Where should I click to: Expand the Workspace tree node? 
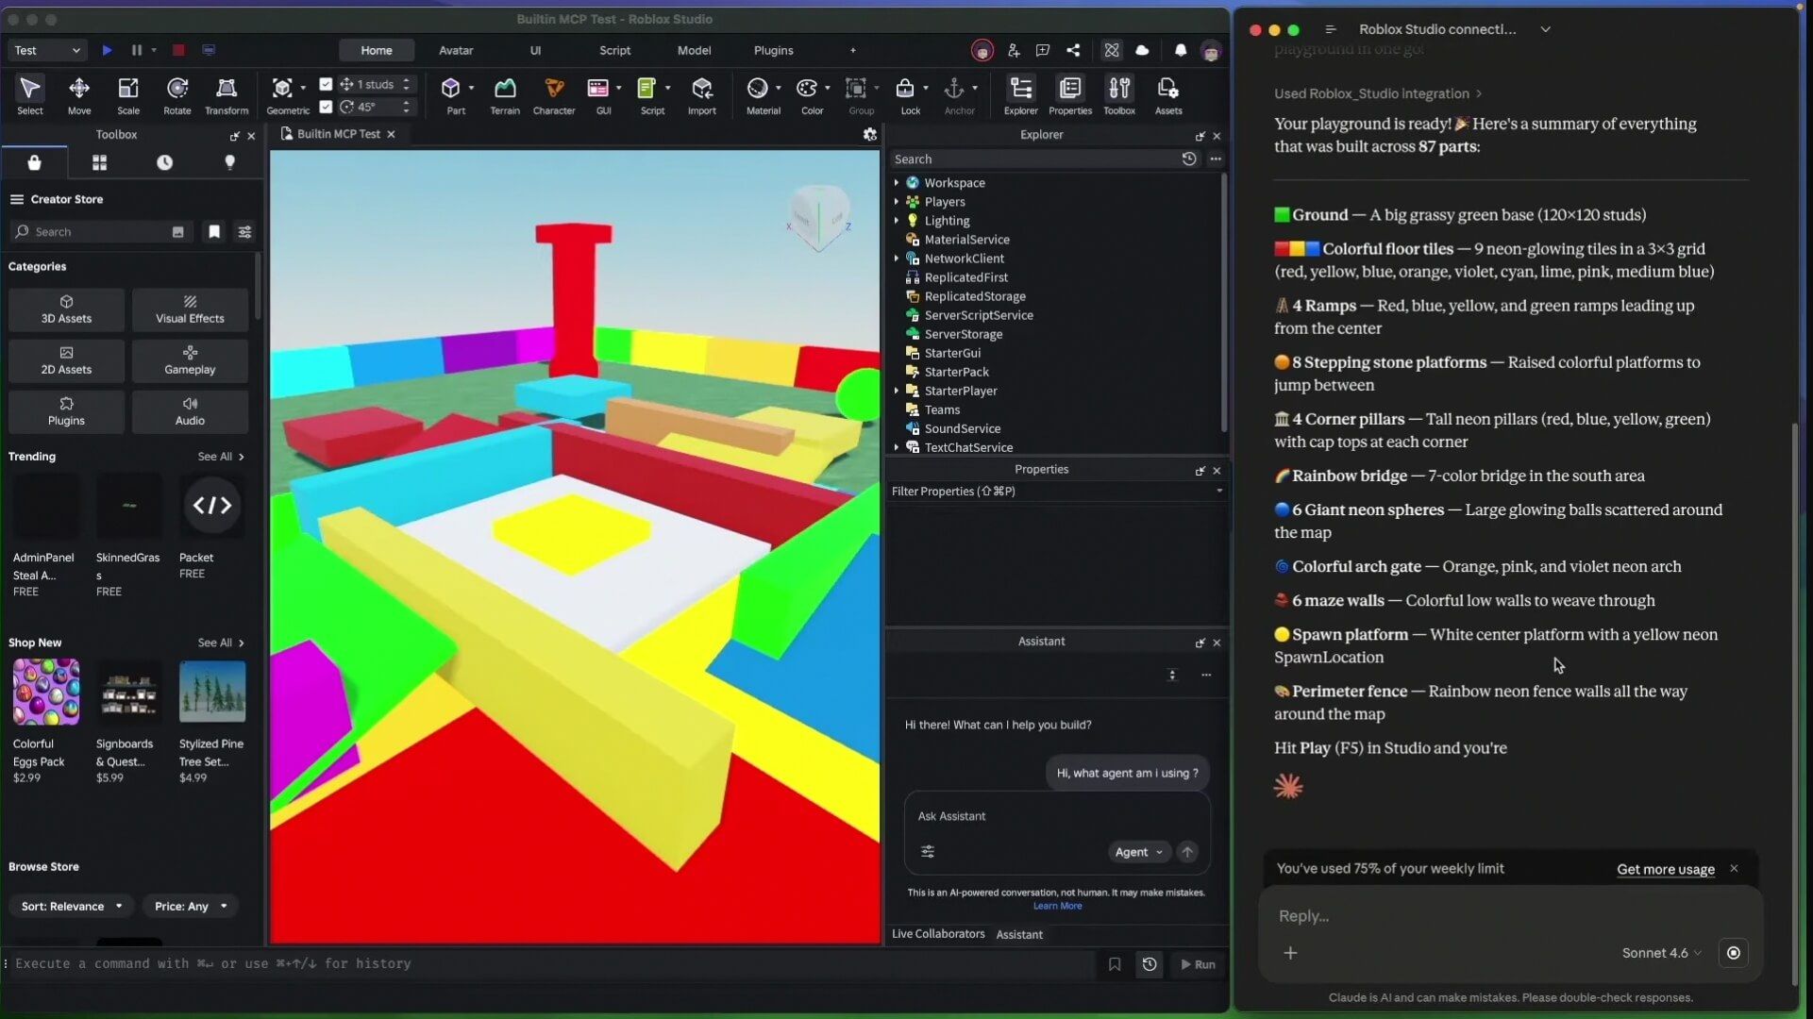[x=897, y=183]
